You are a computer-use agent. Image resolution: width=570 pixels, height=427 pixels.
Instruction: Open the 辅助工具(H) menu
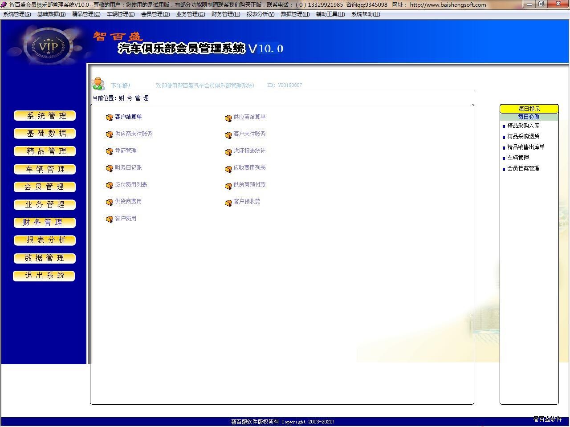pos(330,14)
